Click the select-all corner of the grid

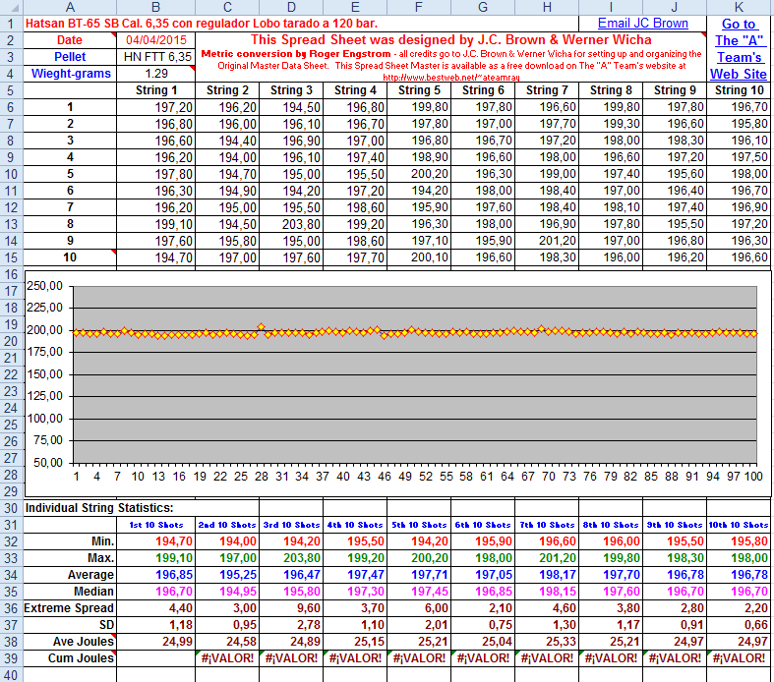tap(11, 6)
